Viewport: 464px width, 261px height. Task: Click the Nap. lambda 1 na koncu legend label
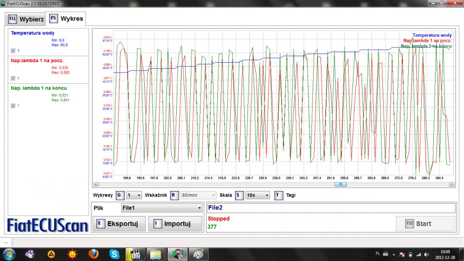pyautogui.click(x=426, y=46)
